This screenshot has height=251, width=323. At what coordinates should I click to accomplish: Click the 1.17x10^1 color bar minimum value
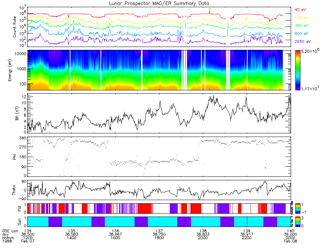[x=310, y=88]
